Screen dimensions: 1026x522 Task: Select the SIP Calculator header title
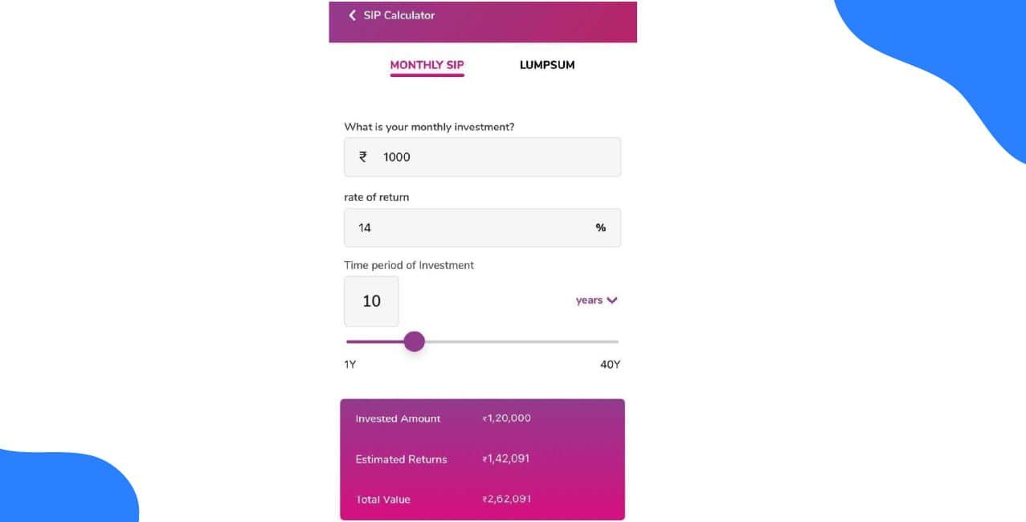(399, 15)
